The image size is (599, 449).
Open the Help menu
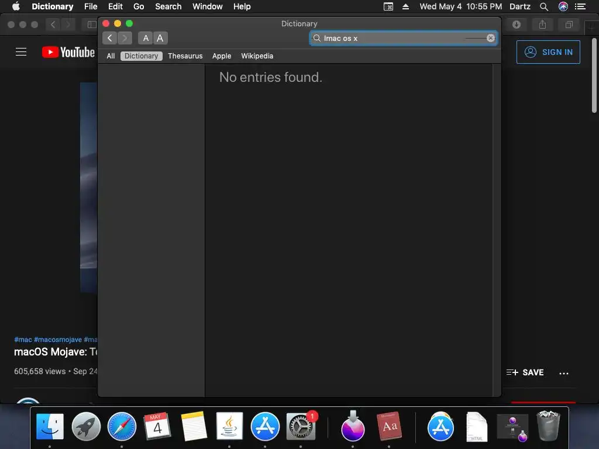pos(242,6)
